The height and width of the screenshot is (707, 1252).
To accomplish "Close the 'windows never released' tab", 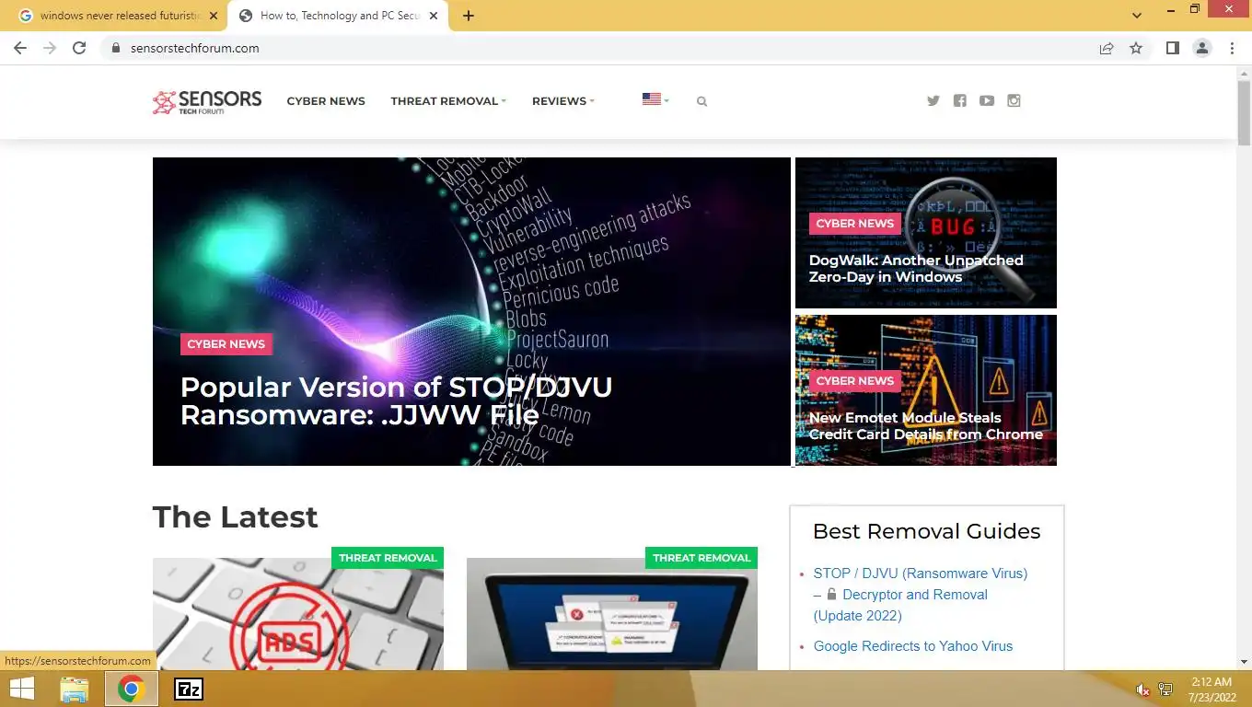I will pyautogui.click(x=214, y=16).
